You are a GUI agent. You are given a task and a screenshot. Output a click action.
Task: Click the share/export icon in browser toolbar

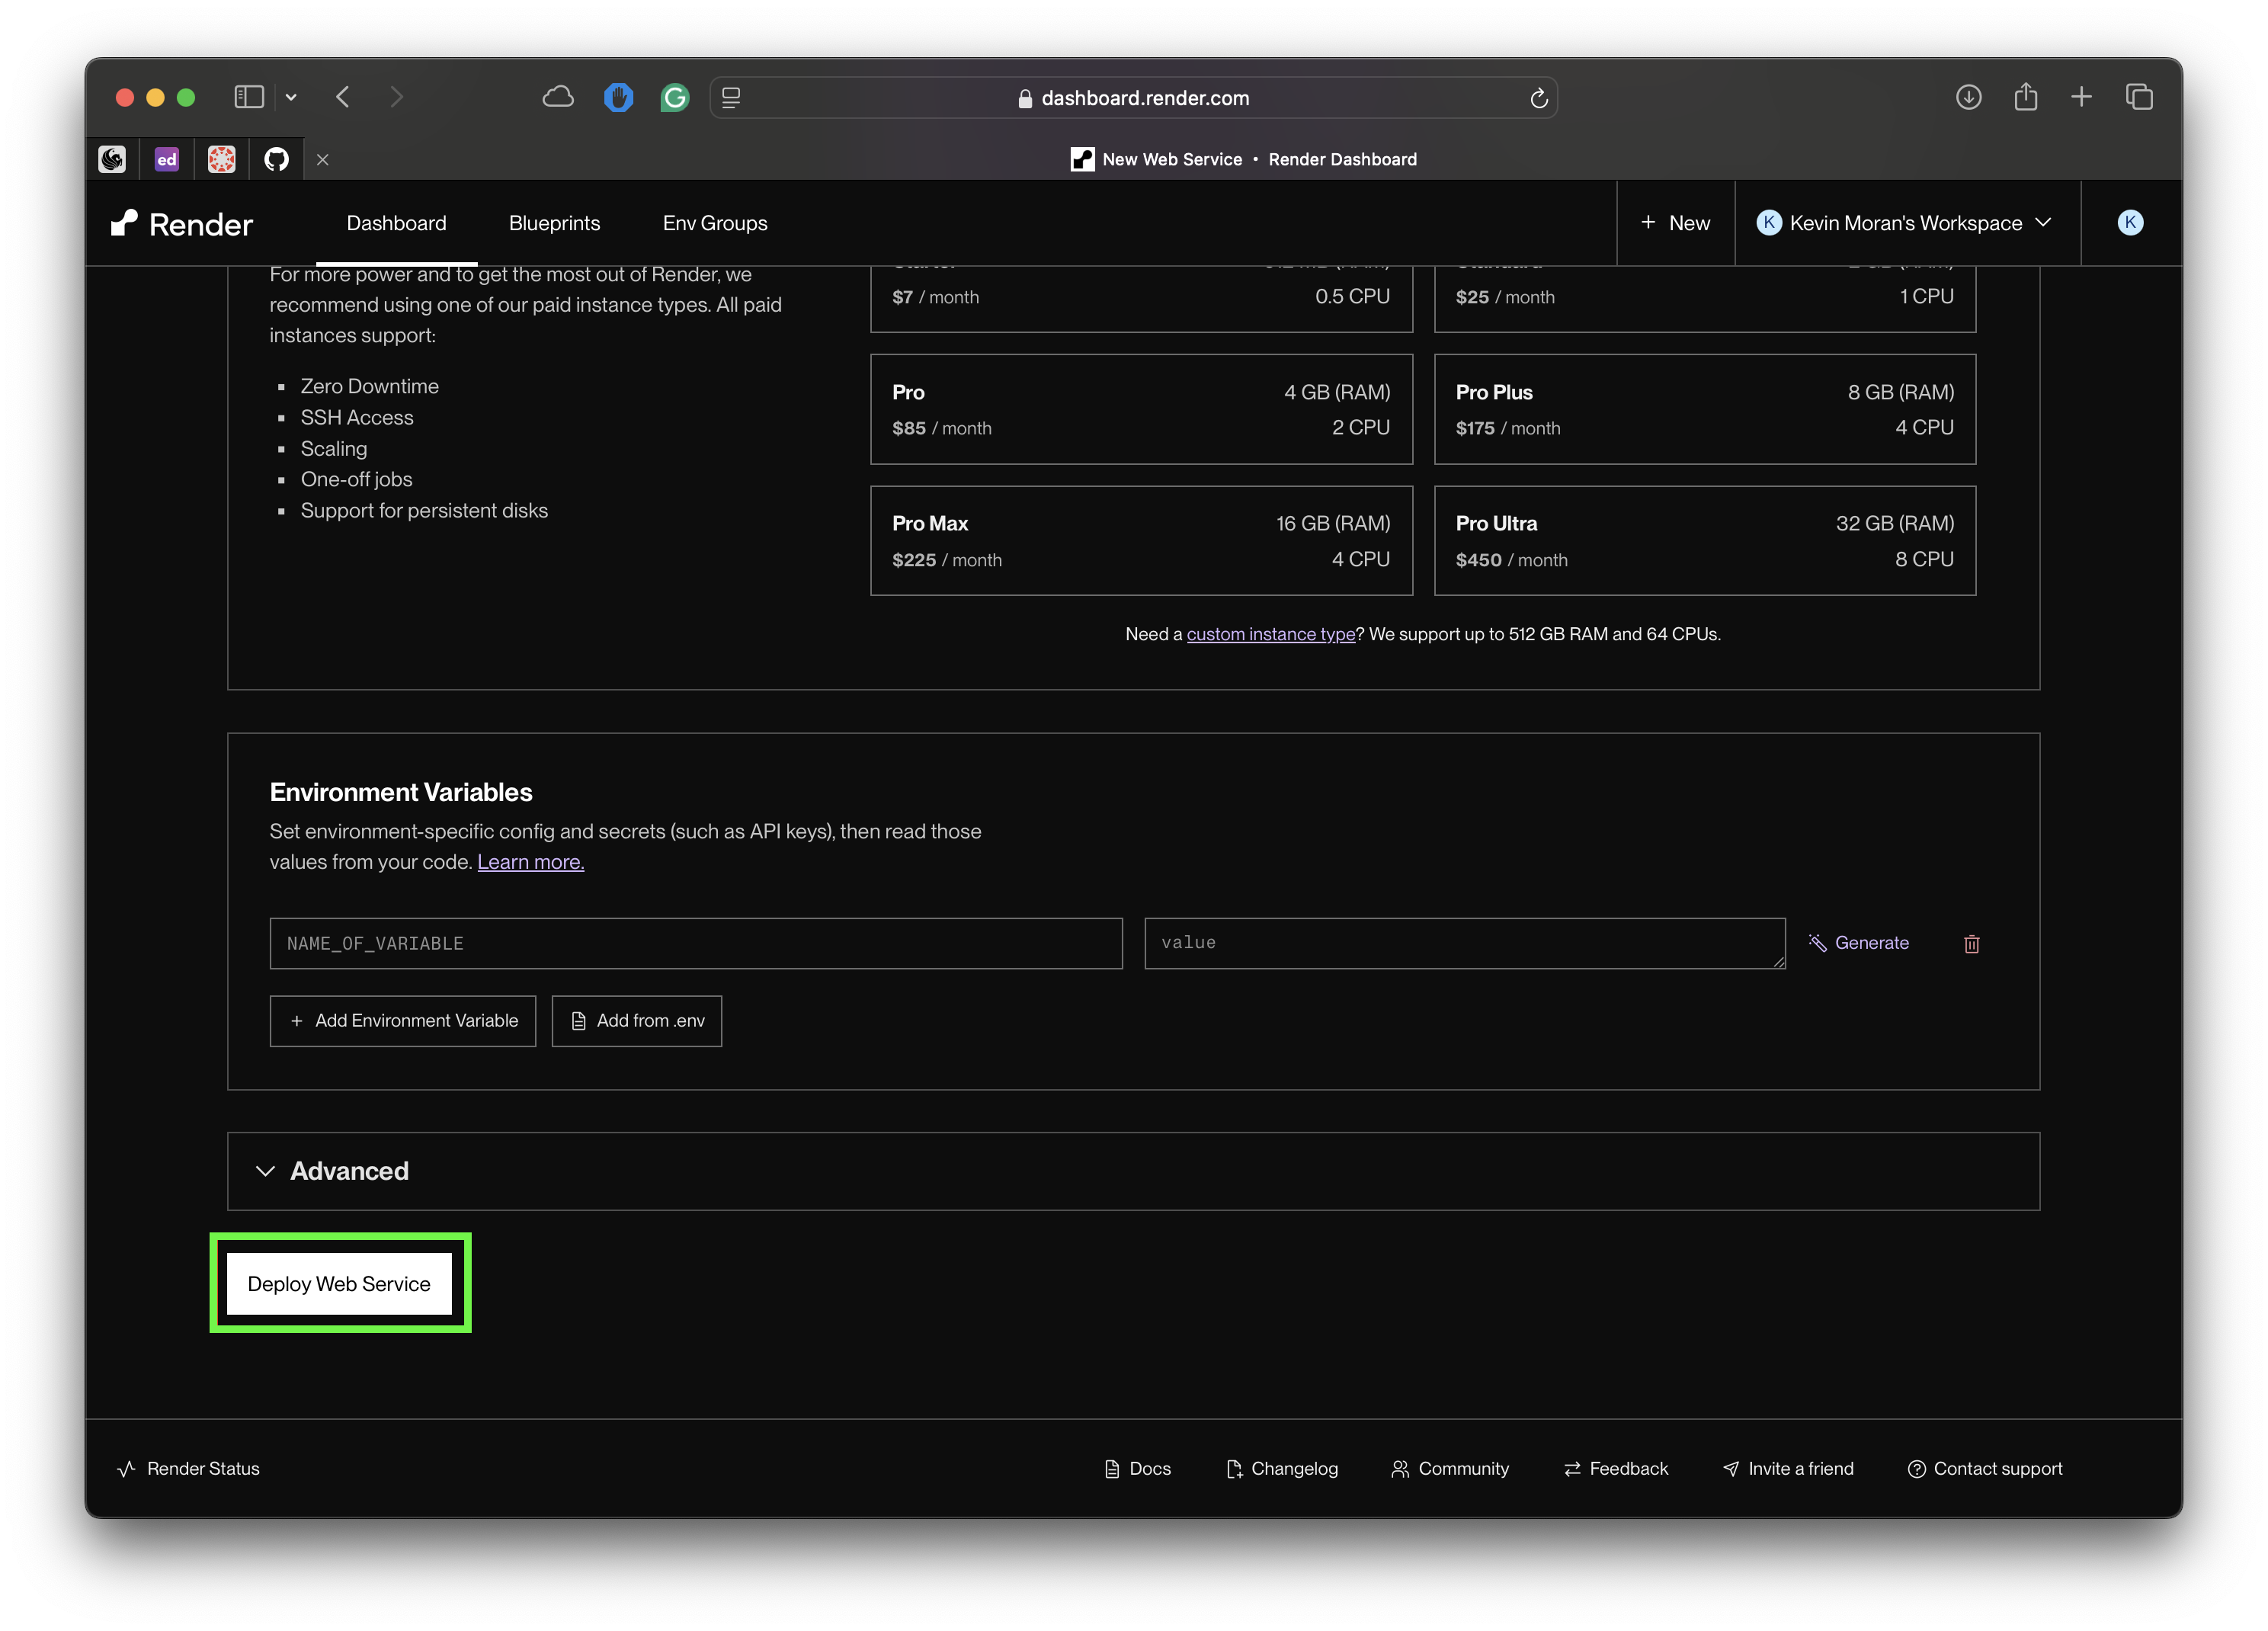tap(2025, 97)
